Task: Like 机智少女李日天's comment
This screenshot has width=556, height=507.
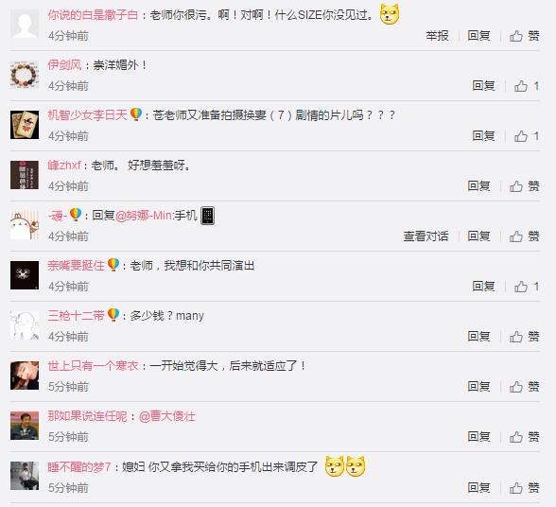Action: [527, 136]
